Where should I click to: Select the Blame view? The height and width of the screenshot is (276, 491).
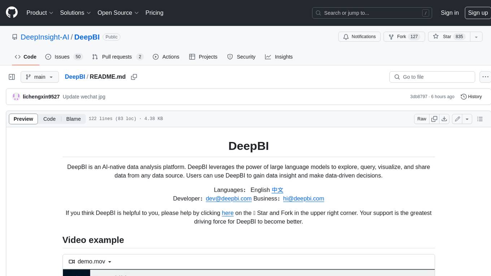[73, 119]
